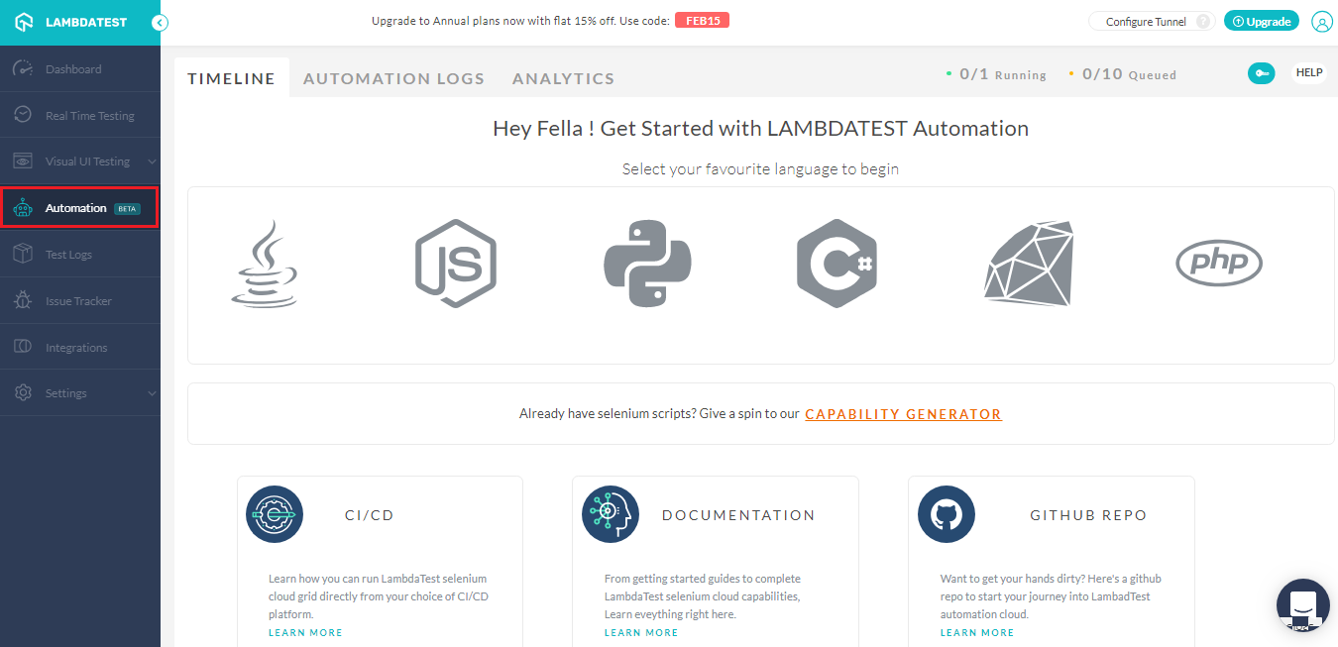This screenshot has height=647, width=1338.
Task: Select the Java language icon
Action: [264, 264]
